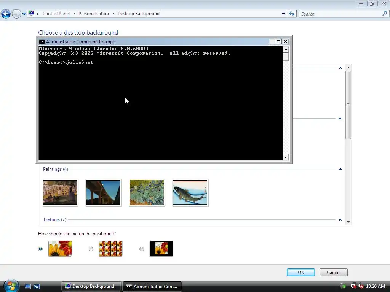Collapse the Paintings group
The height and width of the screenshot is (292, 390).
coord(340,169)
